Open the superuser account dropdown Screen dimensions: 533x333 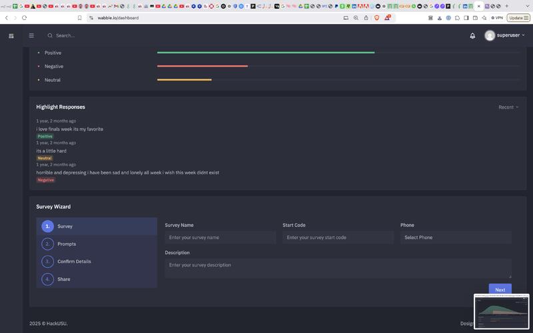point(505,35)
